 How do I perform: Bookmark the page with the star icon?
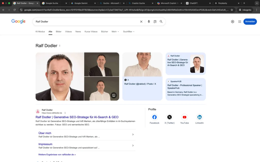click(232, 10)
